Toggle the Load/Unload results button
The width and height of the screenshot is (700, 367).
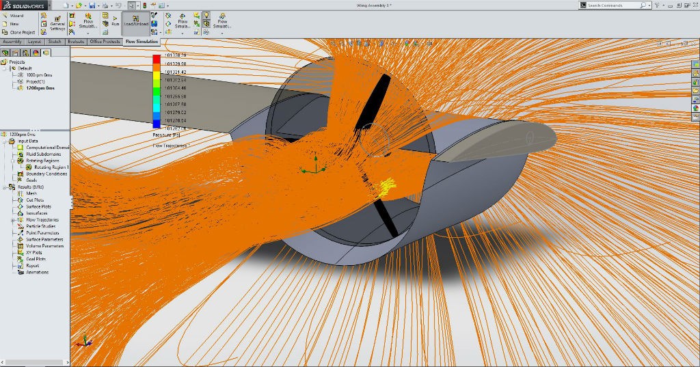click(x=135, y=21)
